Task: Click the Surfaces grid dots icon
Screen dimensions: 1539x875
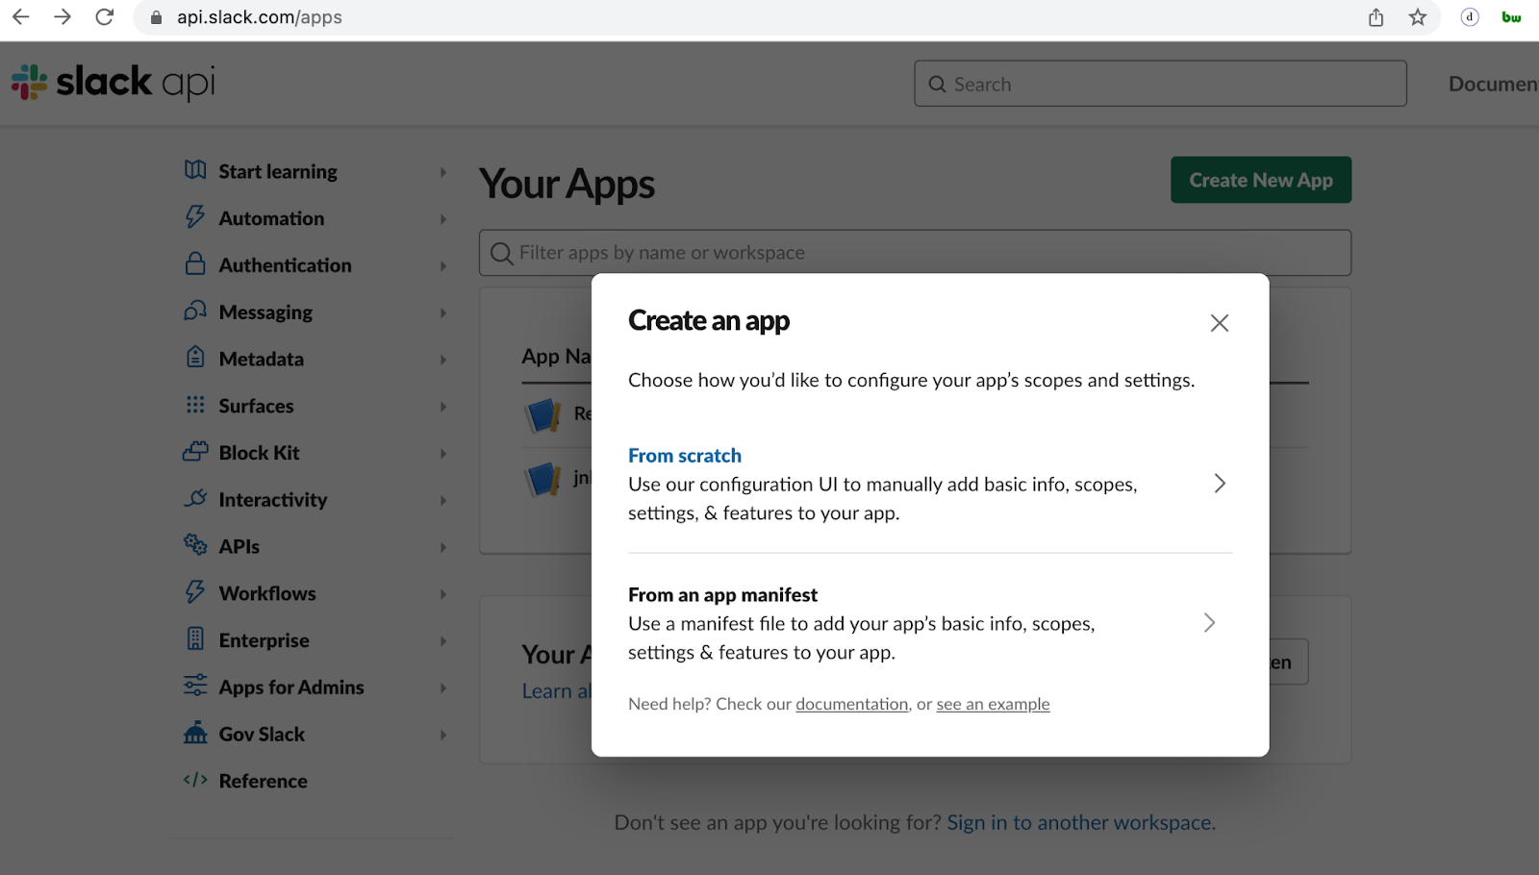Action: (x=195, y=405)
